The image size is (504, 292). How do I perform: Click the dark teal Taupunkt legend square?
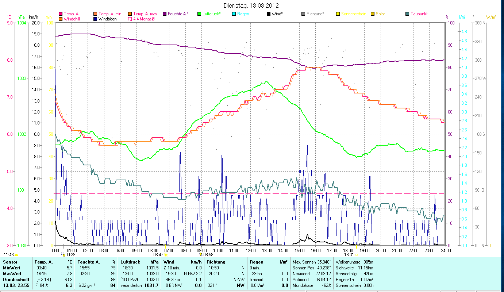point(407,14)
